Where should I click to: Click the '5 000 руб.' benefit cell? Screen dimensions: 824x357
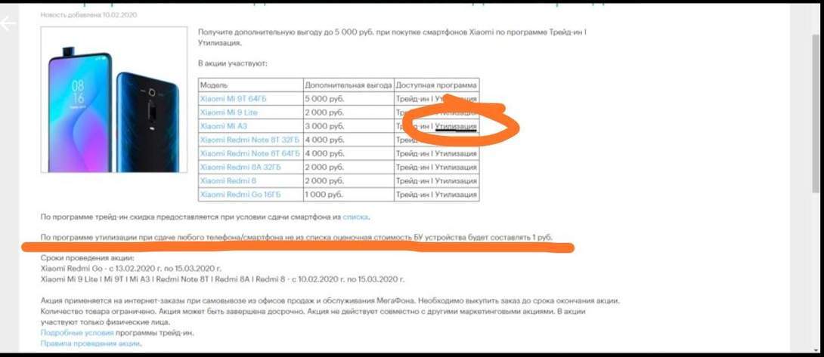[x=324, y=99]
